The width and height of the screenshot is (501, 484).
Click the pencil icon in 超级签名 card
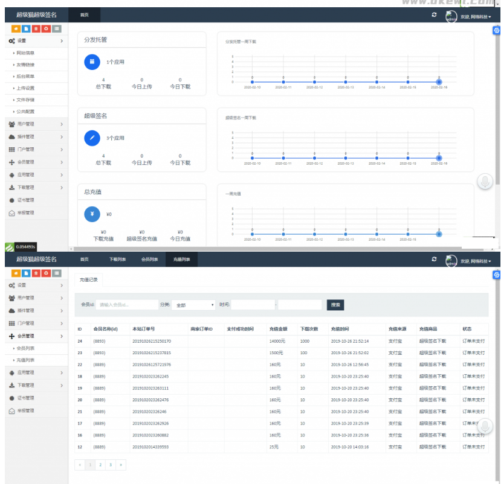pos(92,138)
